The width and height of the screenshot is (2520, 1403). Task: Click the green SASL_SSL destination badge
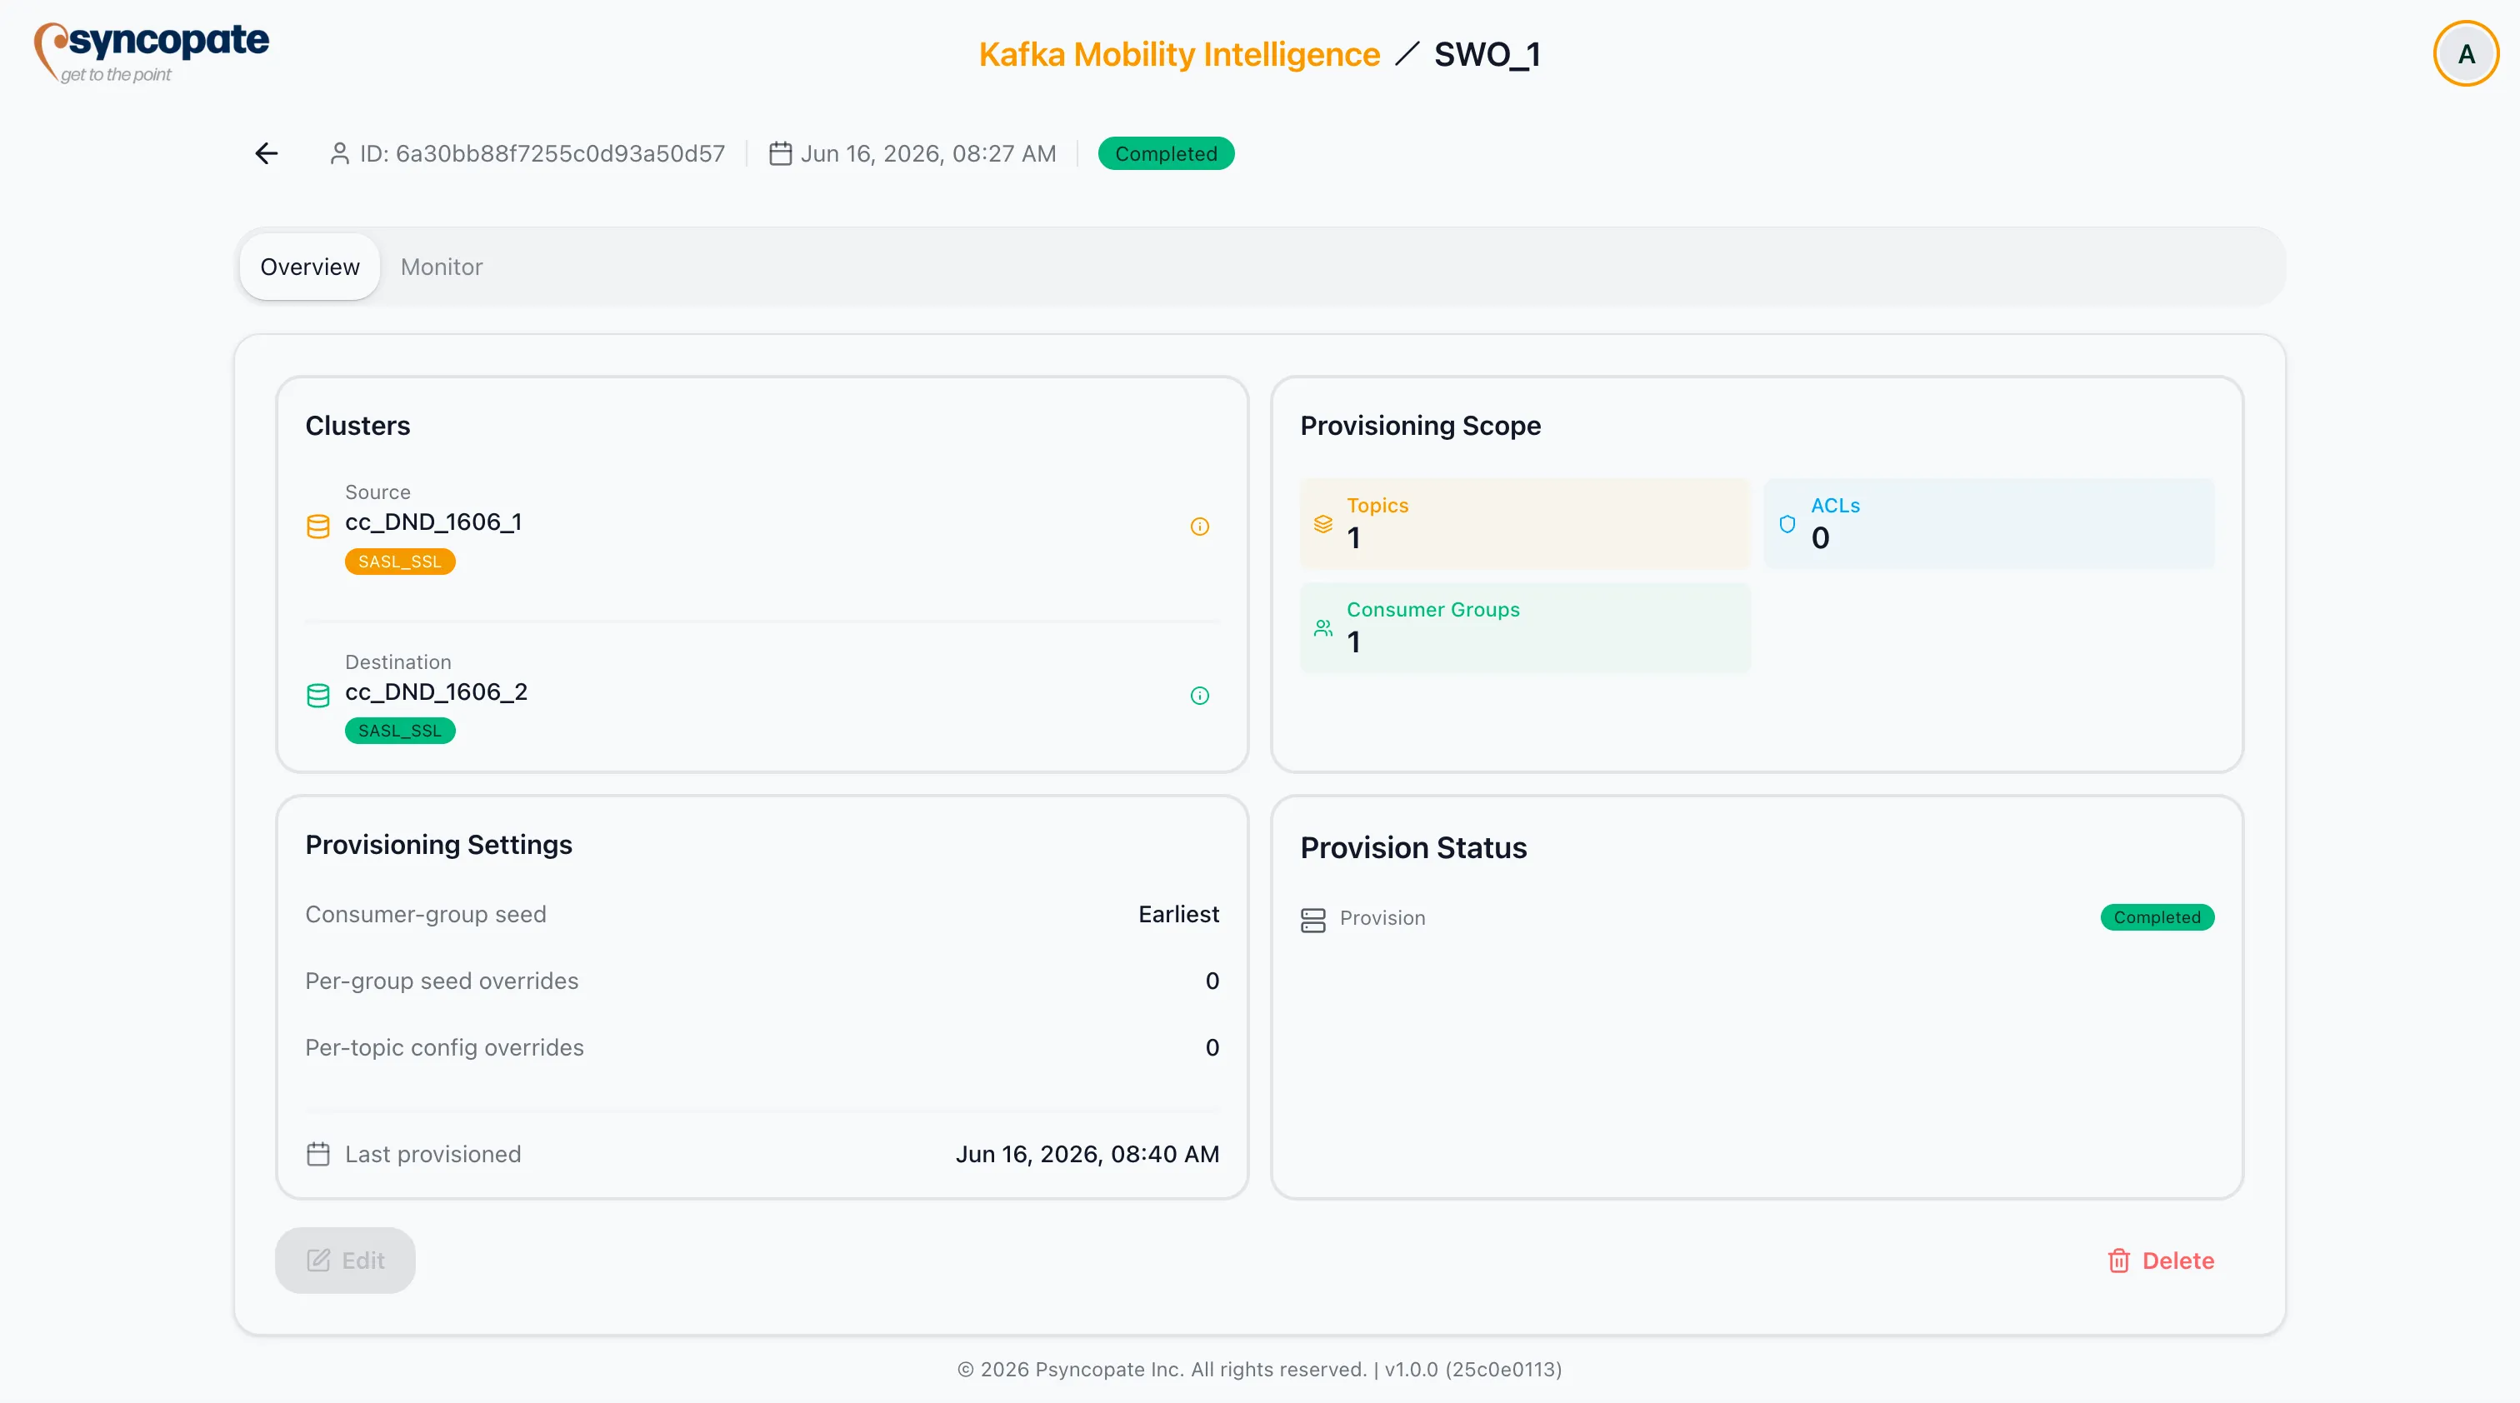399,731
